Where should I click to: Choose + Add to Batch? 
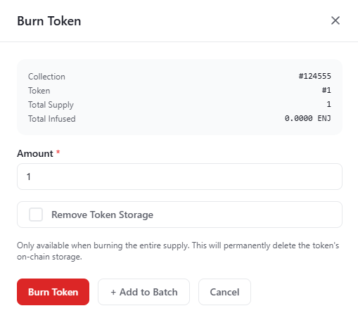pos(143,292)
